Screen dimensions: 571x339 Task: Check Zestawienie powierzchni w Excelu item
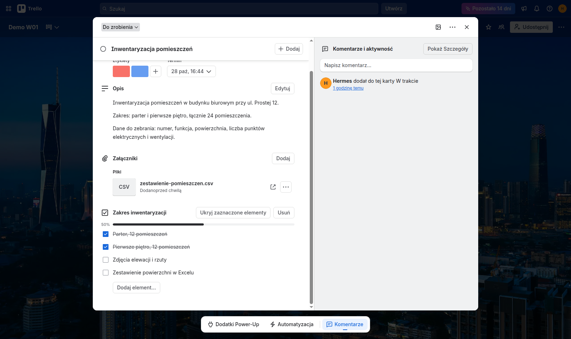click(x=106, y=273)
